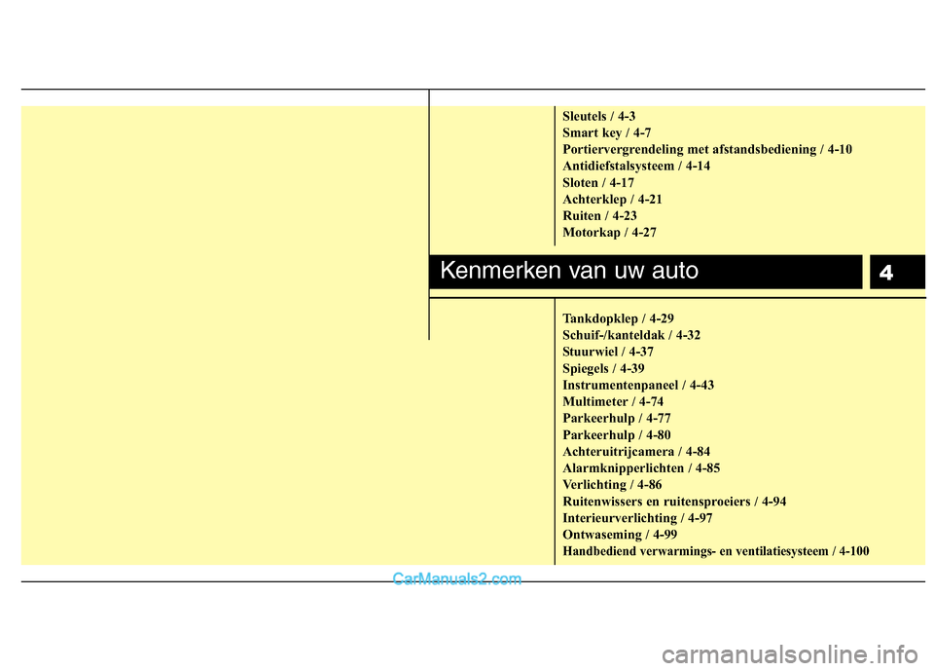934x671 pixels.
Task: Open the Sleutels / 4-3 entry
Action: point(598,116)
